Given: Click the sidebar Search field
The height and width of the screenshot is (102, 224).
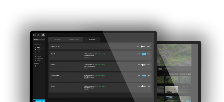Looking at the screenshot, I should (x=39, y=40).
